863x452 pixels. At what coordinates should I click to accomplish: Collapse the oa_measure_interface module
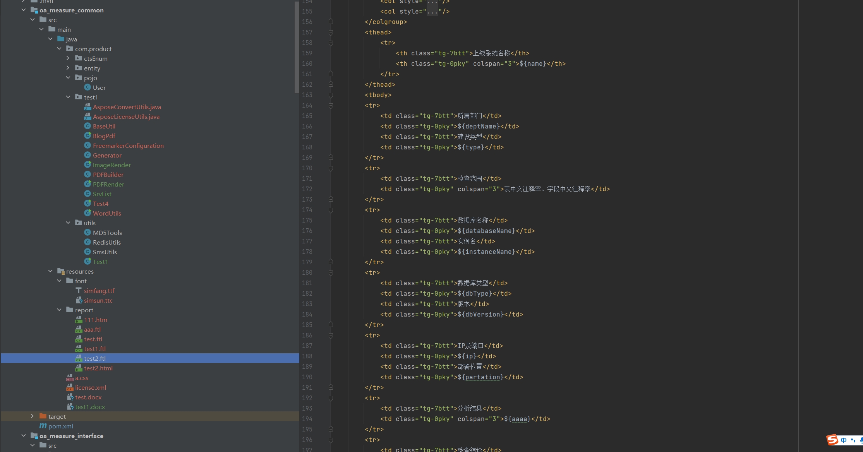(x=24, y=436)
